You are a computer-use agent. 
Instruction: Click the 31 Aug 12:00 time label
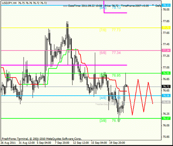pos(27,143)
